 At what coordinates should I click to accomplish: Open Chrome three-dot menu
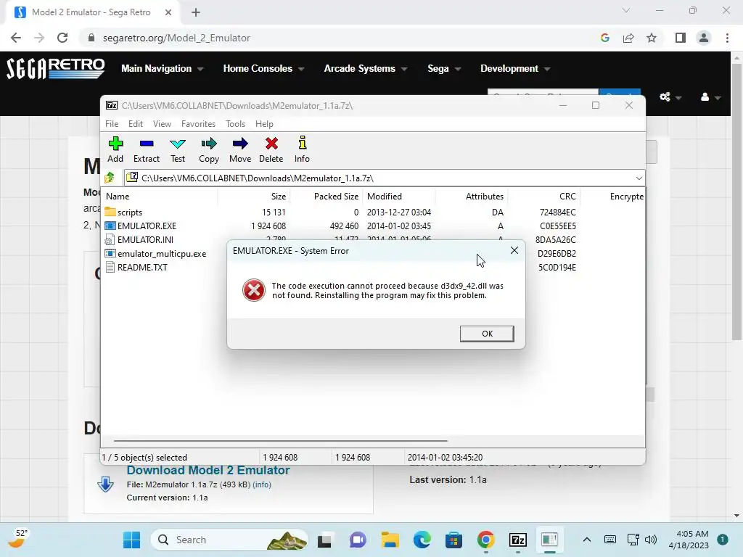(727, 38)
